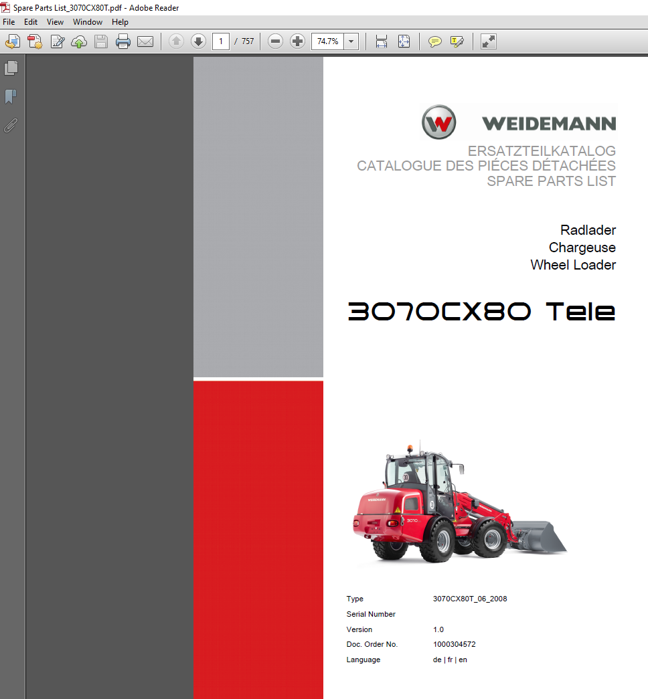Screen dimensions: 648x699
Task: Click the page number input field
Action: (220, 41)
